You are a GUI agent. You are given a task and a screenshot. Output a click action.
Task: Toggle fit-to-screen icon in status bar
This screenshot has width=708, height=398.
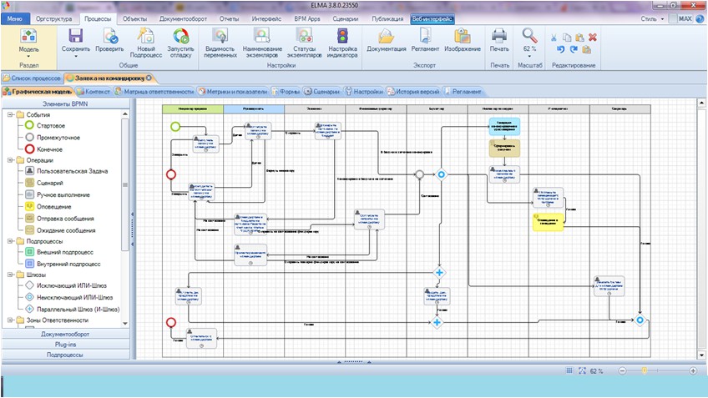[x=582, y=370]
